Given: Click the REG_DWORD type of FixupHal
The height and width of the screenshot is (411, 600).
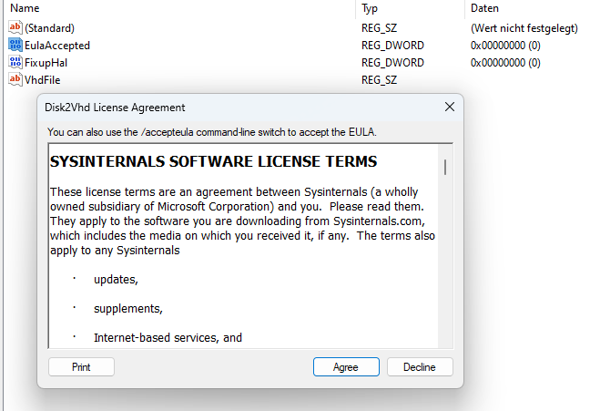Looking at the screenshot, I should click(x=392, y=63).
